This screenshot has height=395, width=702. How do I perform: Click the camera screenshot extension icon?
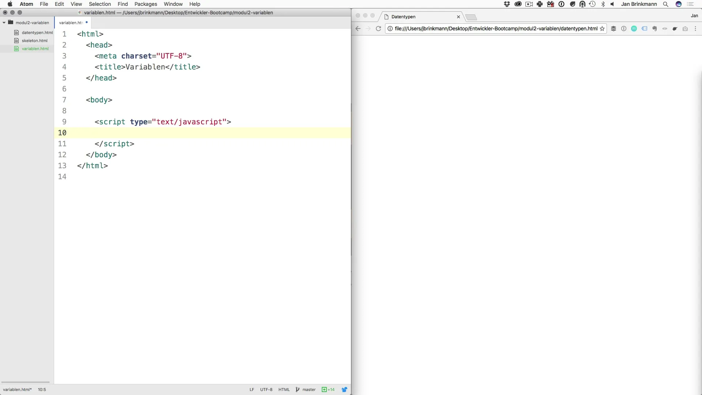click(685, 29)
